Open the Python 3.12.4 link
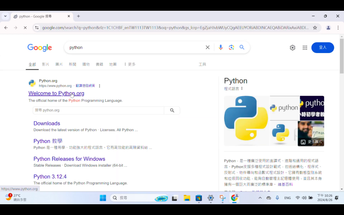Viewport: 344px width, 215px height. point(50,177)
